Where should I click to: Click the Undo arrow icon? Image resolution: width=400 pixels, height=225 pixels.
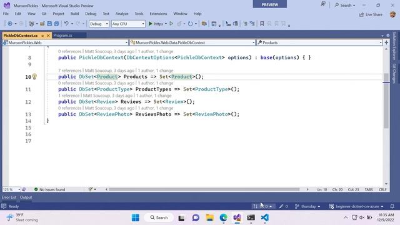click(66, 24)
